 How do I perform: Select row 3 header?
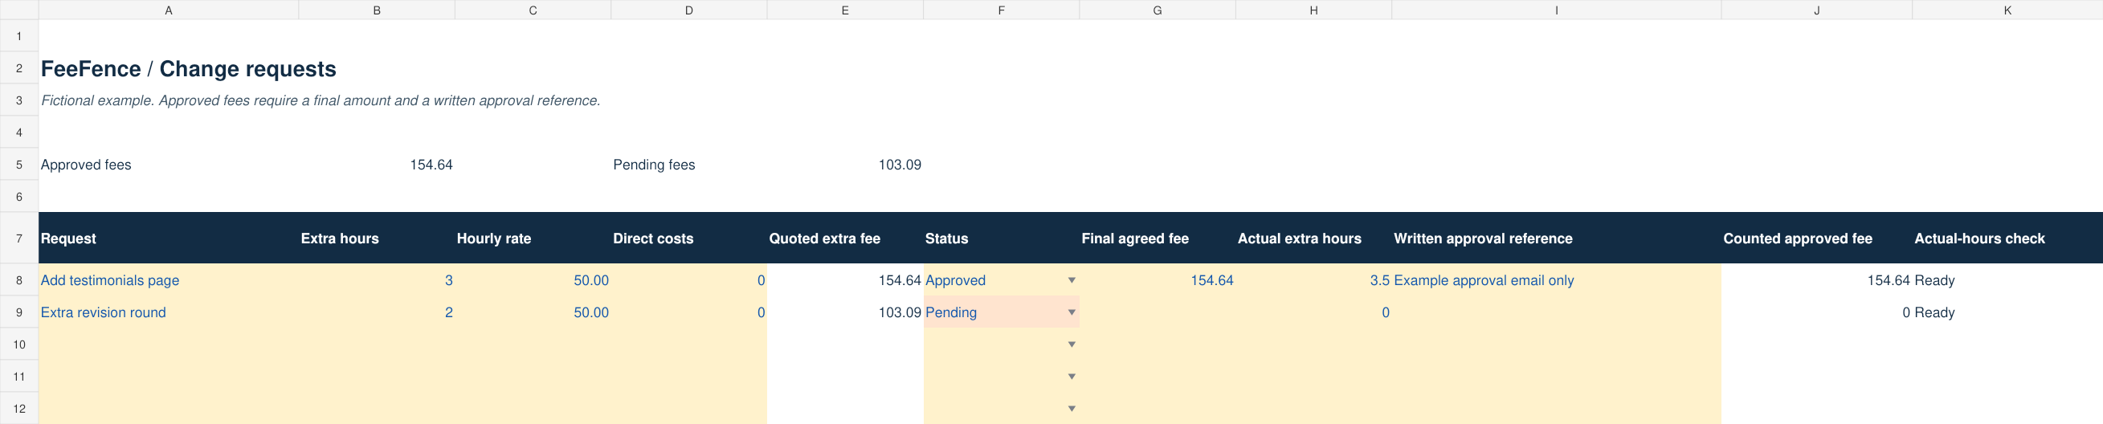19,100
